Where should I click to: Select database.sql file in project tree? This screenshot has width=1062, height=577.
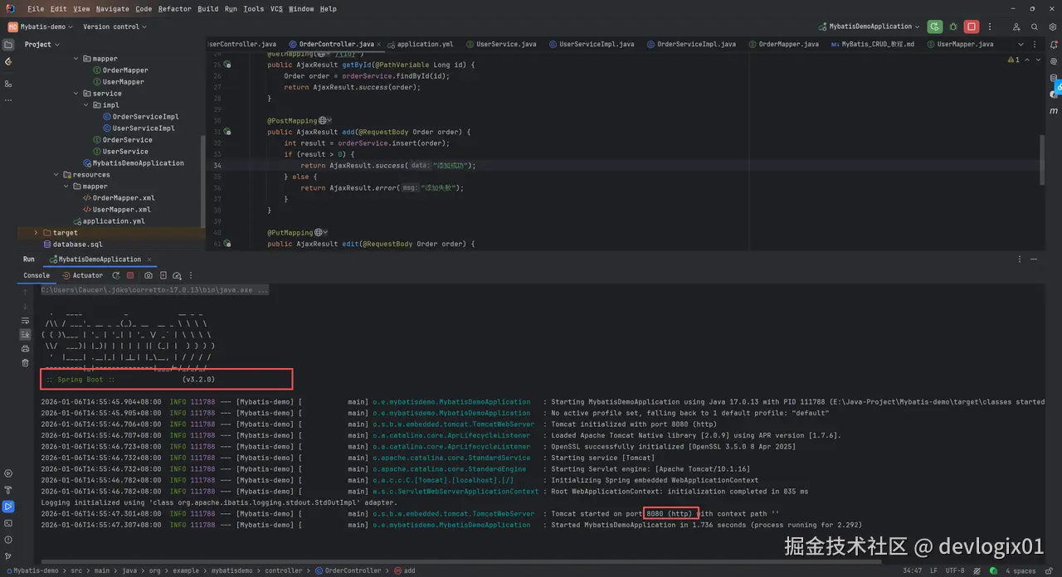point(72,245)
